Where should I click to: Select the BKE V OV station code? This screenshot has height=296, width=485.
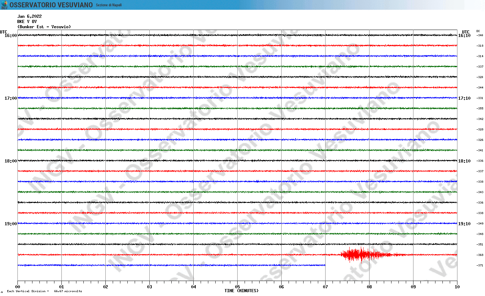tap(27, 22)
